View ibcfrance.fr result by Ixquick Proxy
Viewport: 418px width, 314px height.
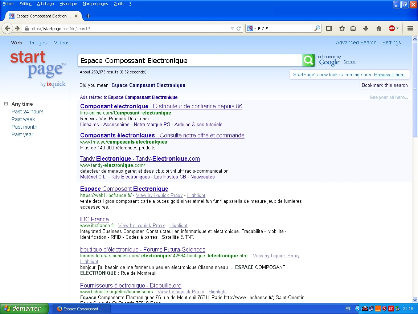(142, 226)
